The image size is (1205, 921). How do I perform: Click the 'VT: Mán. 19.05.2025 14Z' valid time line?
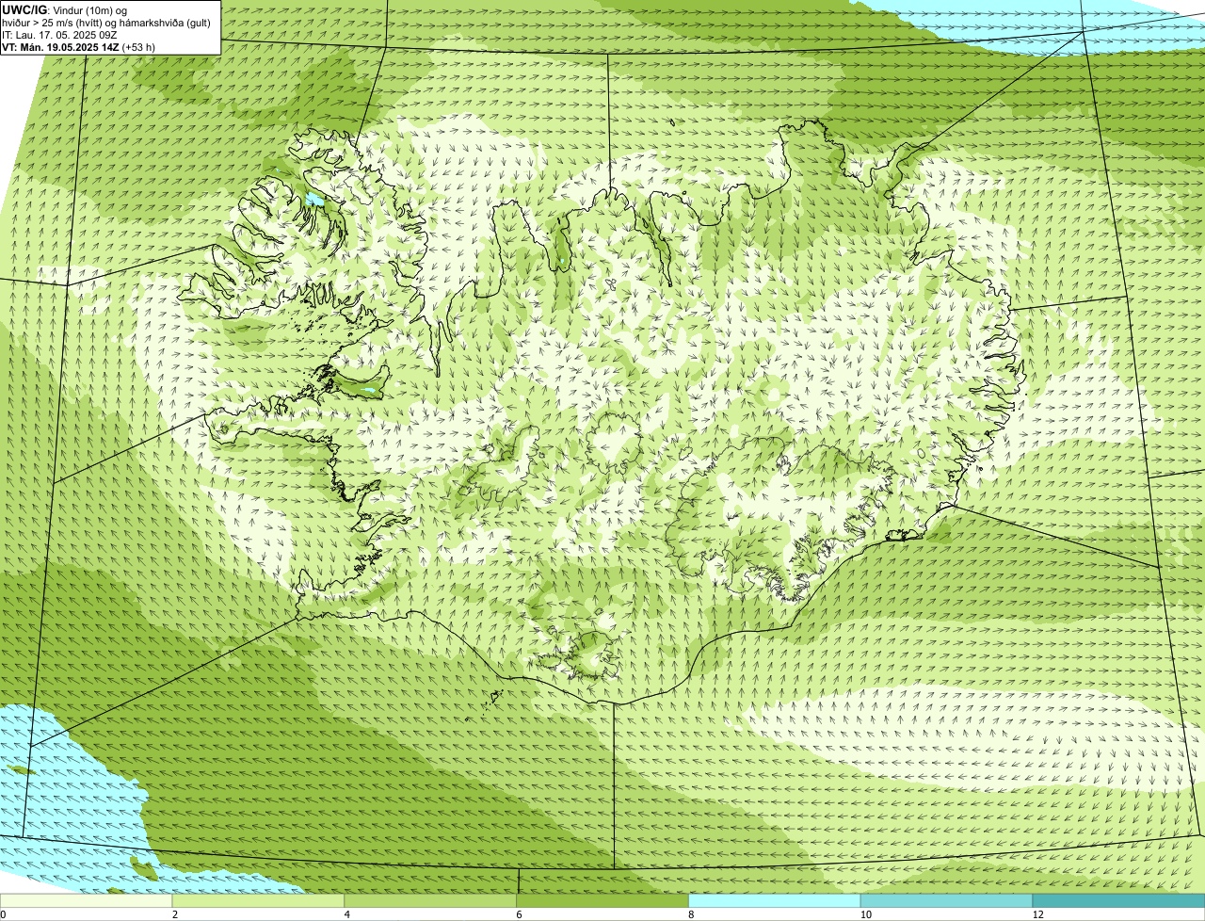click(79, 47)
